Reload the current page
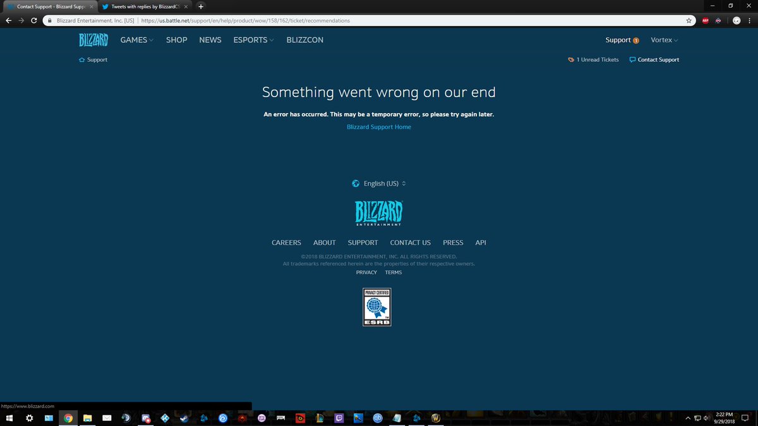This screenshot has height=426, width=758. click(35, 20)
